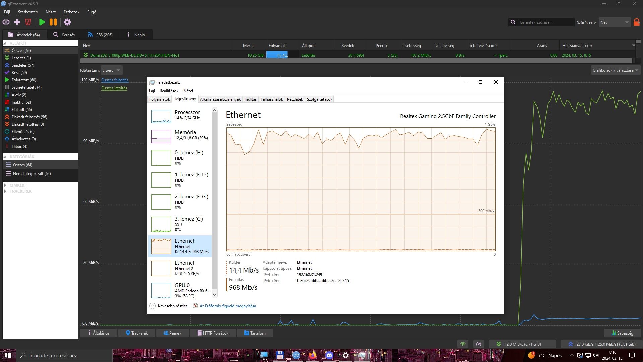
Task: Select Inaktív (62) status filter
Action: (x=40, y=102)
